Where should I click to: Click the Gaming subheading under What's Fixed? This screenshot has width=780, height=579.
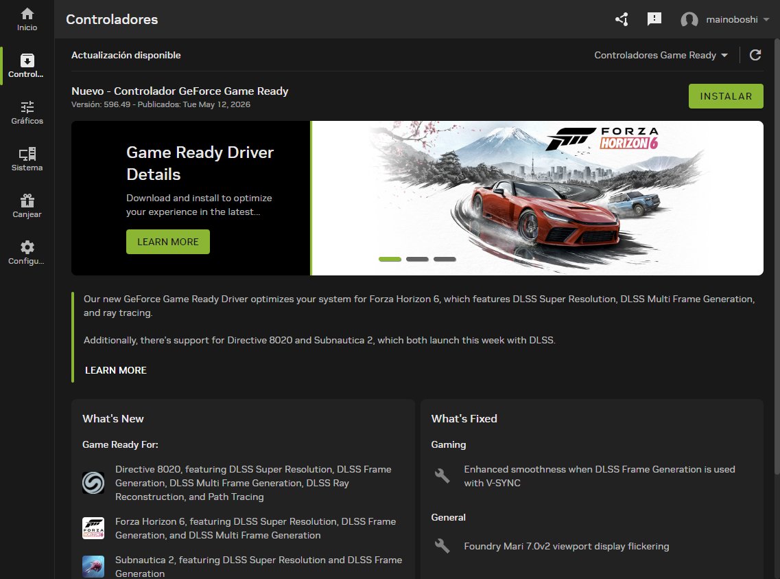coord(448,444)
